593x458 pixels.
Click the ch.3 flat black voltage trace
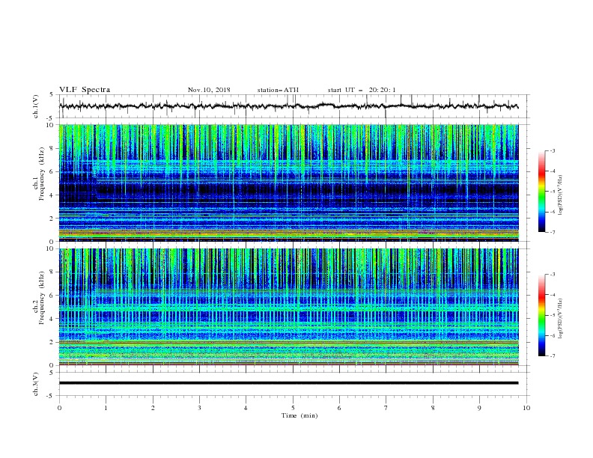click(x=288, y=383)
